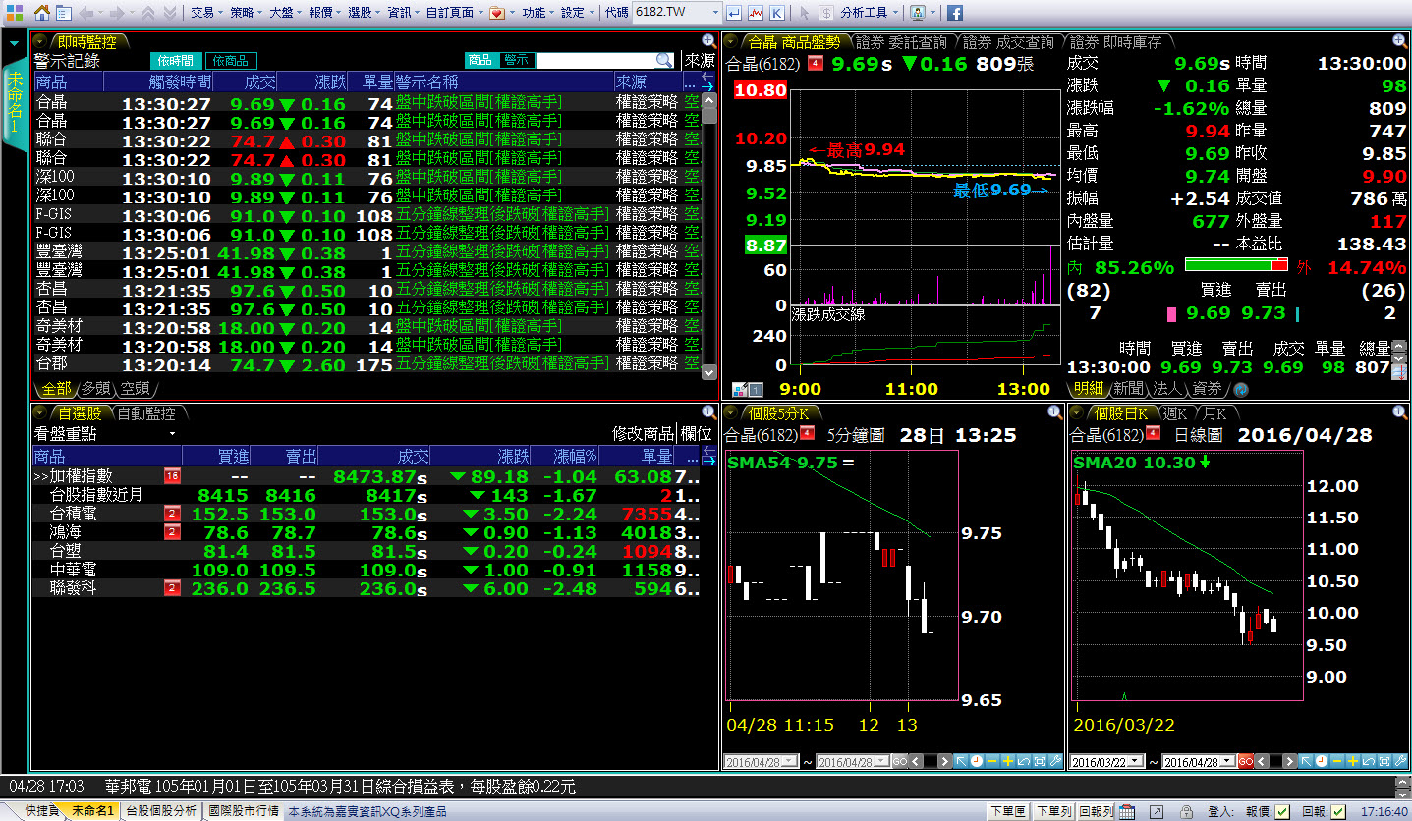Viewport: 1412px width, 821px height.
Task: Toggle the 回報 checkbox
Action: pyautogui.click(x=1337, y=811)
